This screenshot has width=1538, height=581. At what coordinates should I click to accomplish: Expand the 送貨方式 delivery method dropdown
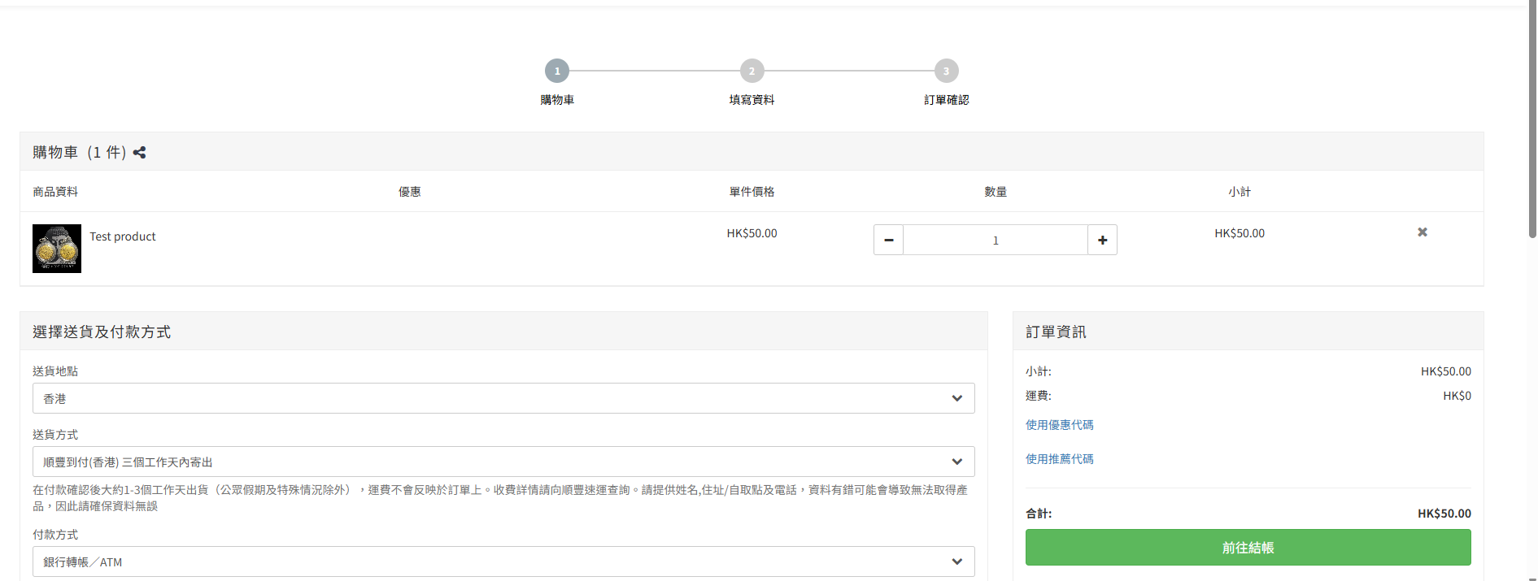coord(503,462)
